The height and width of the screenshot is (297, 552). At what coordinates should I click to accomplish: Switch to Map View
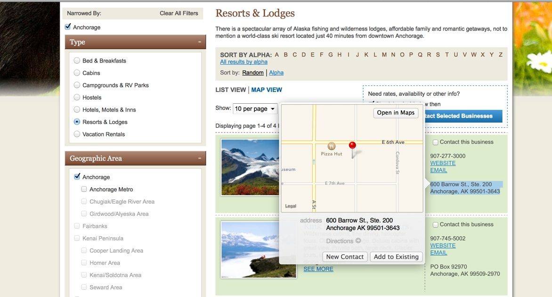tap(267, 90)
